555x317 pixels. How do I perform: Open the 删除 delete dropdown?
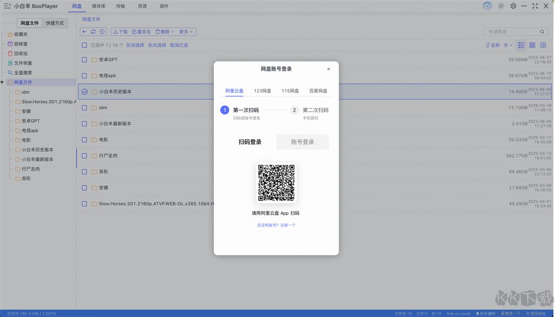(164, 31)
